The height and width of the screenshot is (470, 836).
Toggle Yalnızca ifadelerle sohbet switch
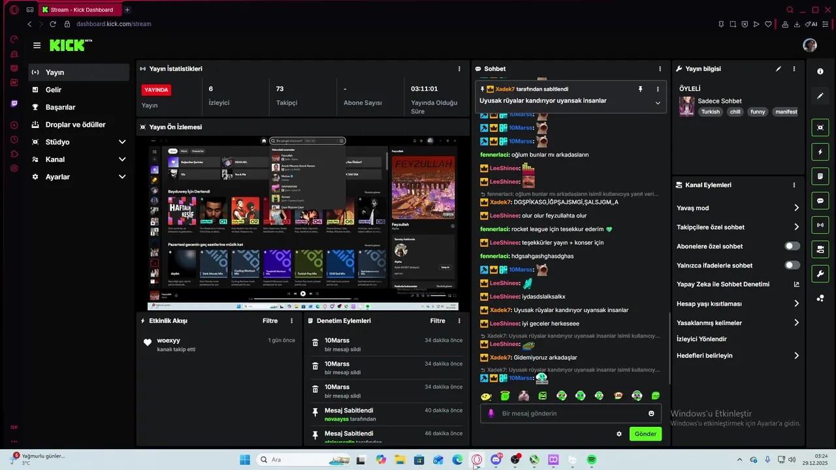click(792, 265)
